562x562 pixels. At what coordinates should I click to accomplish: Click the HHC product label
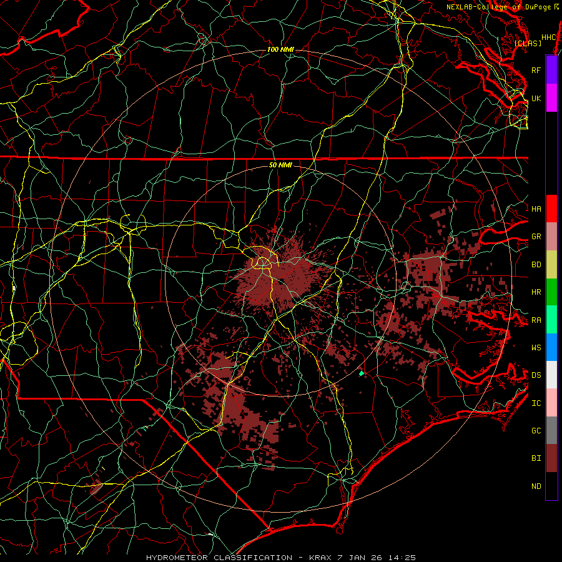click(548, 37)
